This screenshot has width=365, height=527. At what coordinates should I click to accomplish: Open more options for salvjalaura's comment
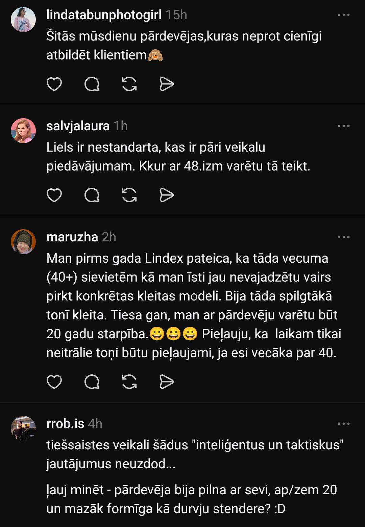pos(343,126)
